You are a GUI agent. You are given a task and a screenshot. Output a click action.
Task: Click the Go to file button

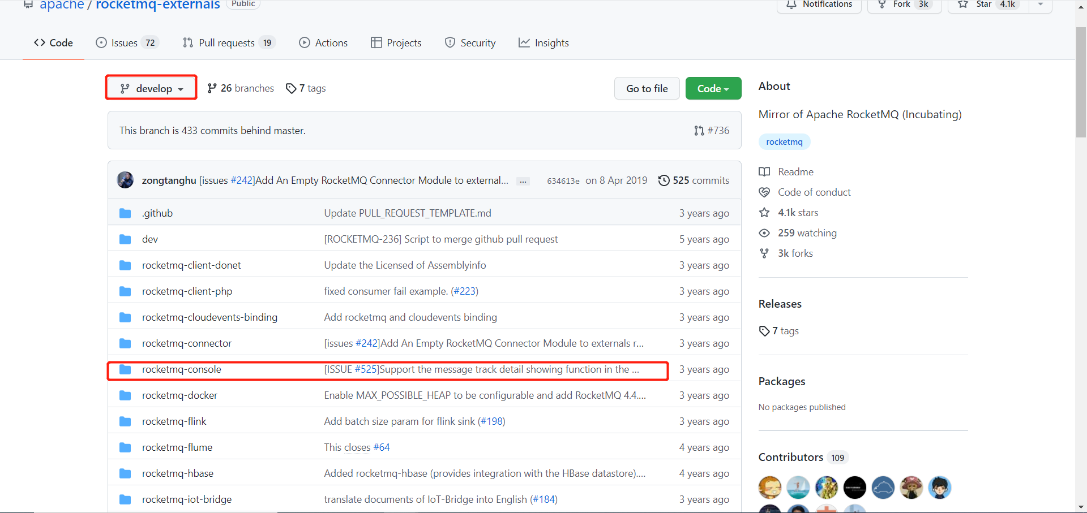pos(647,88)
